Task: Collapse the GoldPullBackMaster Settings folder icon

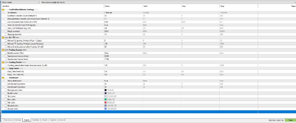Action: (x=3, y=10)
